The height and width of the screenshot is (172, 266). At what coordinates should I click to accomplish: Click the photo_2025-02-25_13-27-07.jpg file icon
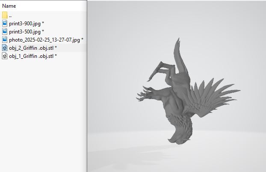pyautogui.click(x=5, y=39)
